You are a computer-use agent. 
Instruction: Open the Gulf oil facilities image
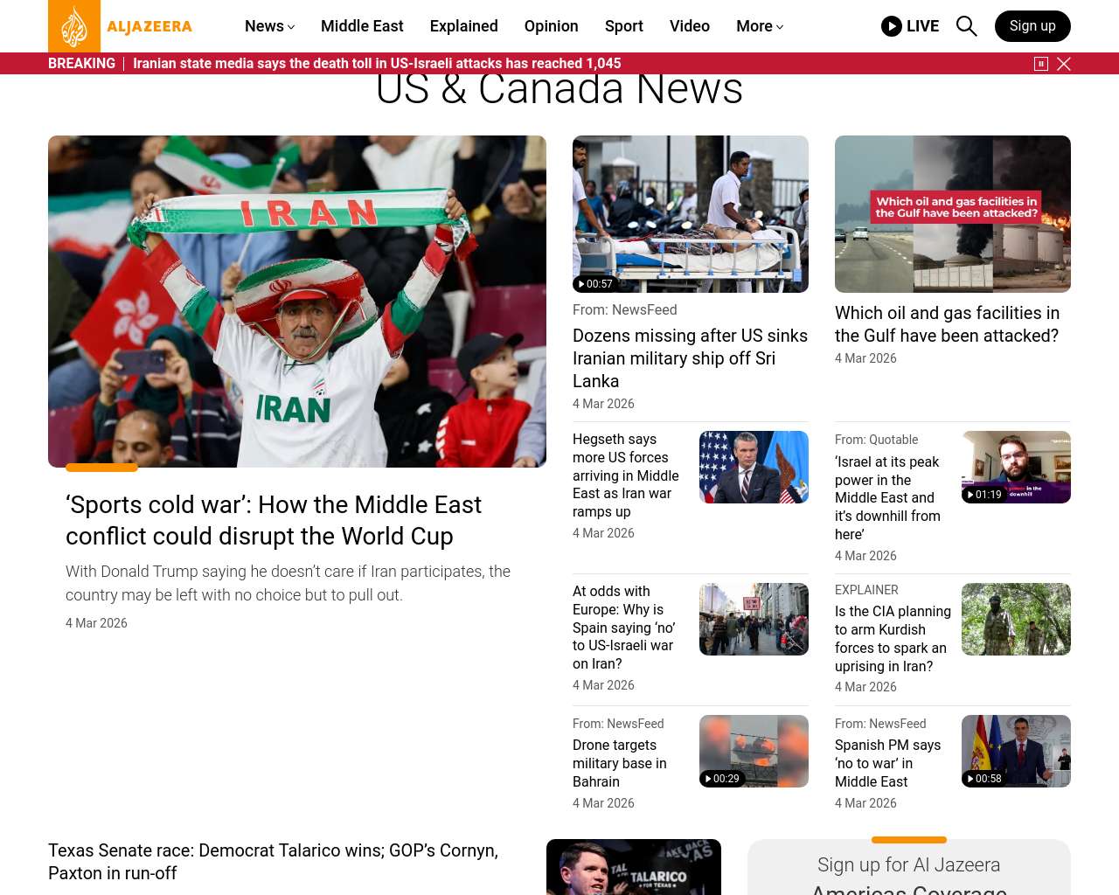tap(953, 214)
